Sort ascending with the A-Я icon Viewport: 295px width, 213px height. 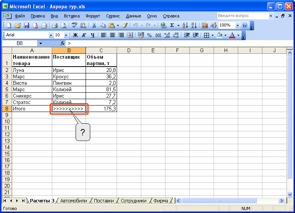[x=185, y=25]
